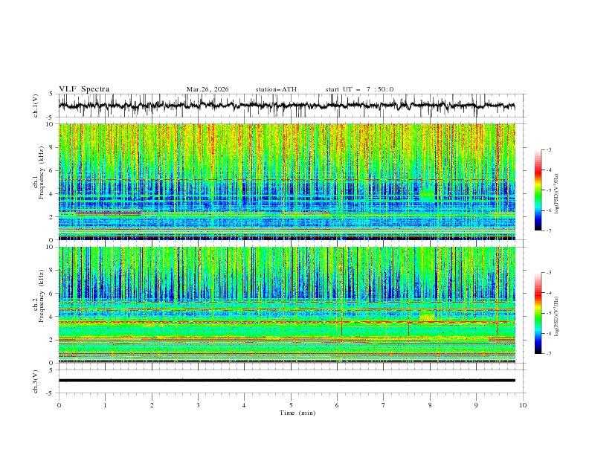Click time axis tick label "3"
Viewport: 589px width, 455px height.
pyautogui.click(x=198, y=405)
